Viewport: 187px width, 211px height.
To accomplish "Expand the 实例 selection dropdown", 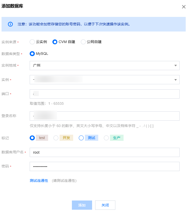I will 104,80.
